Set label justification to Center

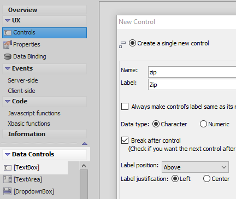pyautogui.click(x=206, y=179)
